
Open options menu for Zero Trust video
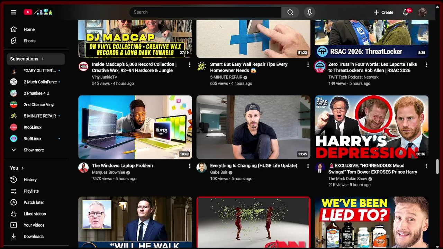pos(426,65)
